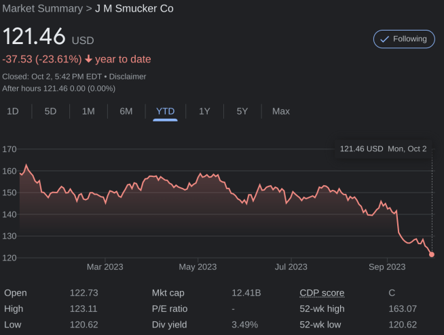
Task: Switch to the 1M chart range
Action: point(88,111)
